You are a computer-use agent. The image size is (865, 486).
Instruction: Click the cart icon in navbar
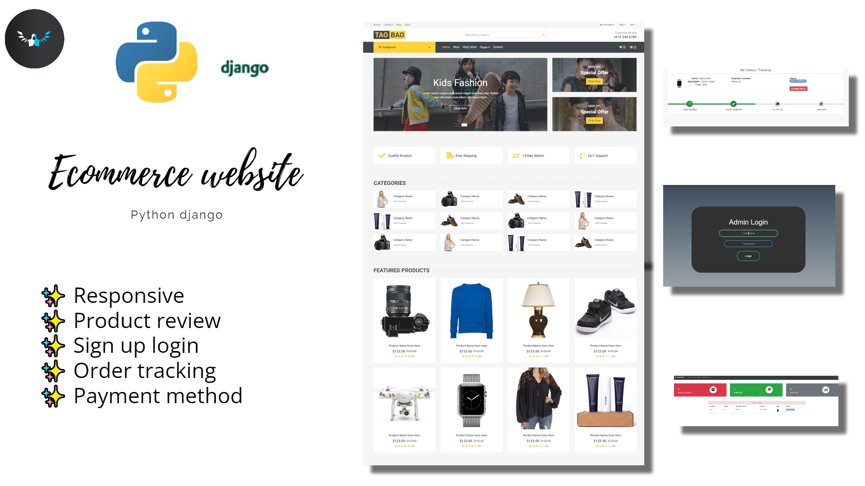pyautogui.click(x=632, y=47)
